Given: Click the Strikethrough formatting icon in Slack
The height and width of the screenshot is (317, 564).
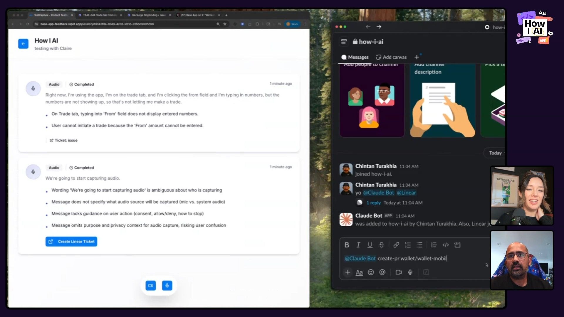Looking at the screenshot, I should pos(382,245).
